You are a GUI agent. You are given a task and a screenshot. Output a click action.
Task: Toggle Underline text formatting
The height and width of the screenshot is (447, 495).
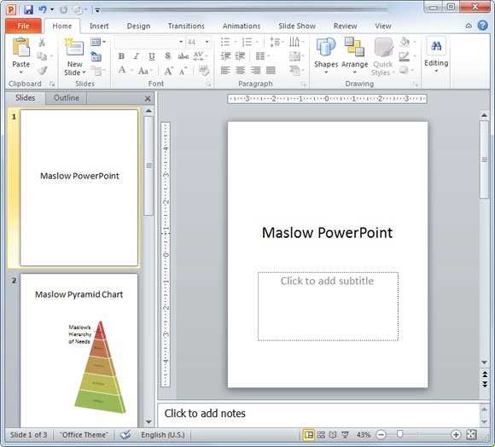tap(152, 56)
